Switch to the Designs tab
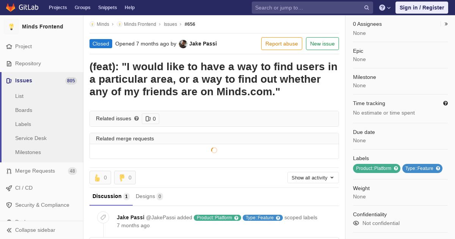This screenshot has width=455, height=239. coord(149,196)
